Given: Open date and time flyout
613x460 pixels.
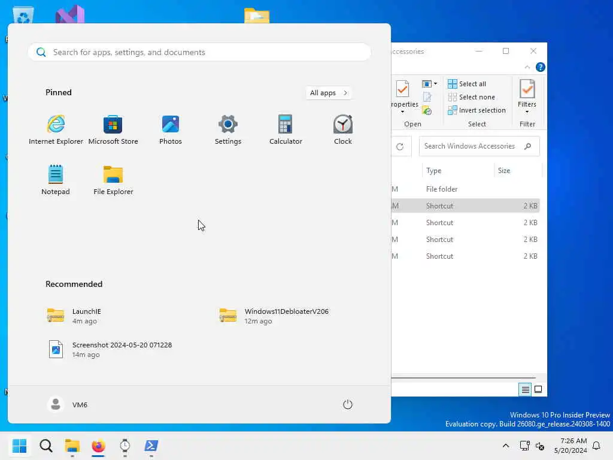Looking at the screenshot, I should pos(570,446).
